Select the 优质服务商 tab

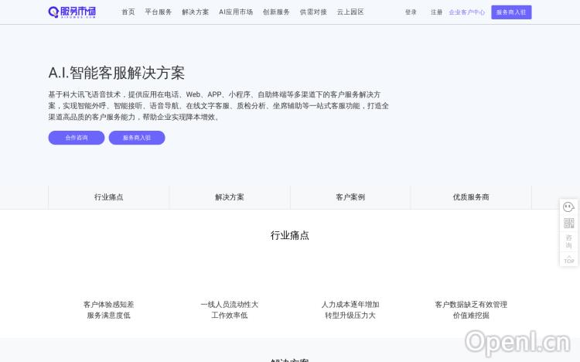coord(471,197)
